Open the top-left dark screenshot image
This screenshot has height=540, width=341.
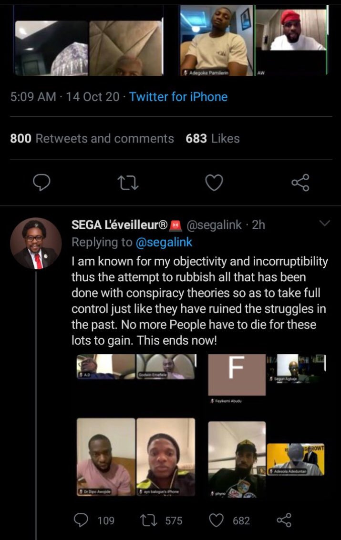pos(52,48)
